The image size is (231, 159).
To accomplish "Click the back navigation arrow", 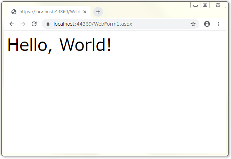I will tap(12, 24).
